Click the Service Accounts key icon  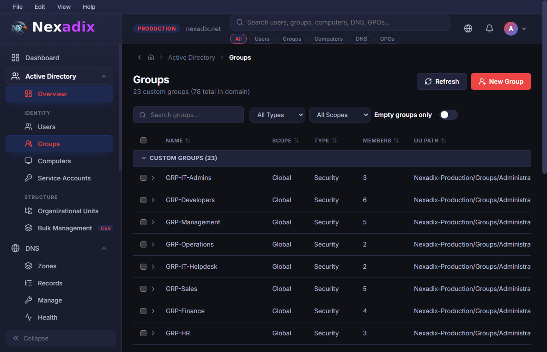(x=28, y=178)
